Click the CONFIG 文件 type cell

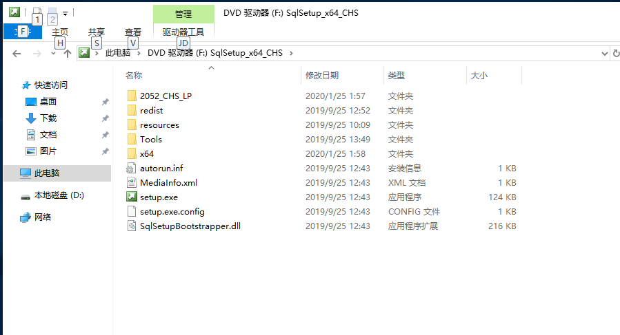[x=414, y=211]
